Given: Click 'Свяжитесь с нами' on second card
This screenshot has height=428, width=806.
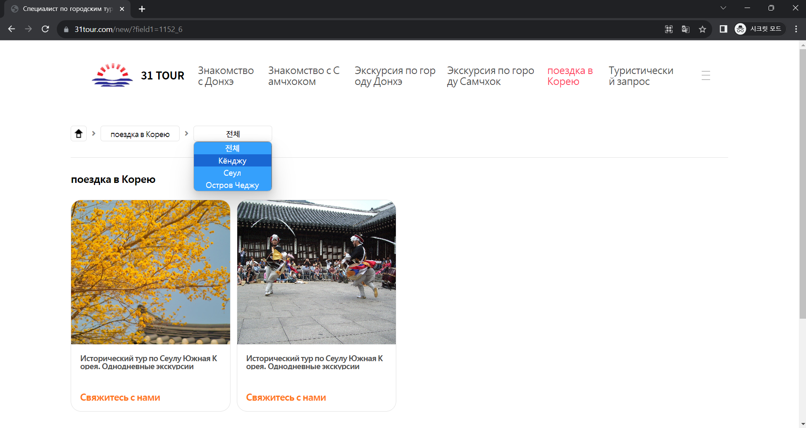Looking at the screenshot, I should [x=286, y=397].
